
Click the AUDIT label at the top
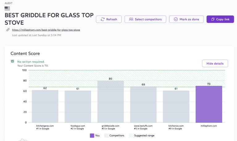tap(9, 3)
